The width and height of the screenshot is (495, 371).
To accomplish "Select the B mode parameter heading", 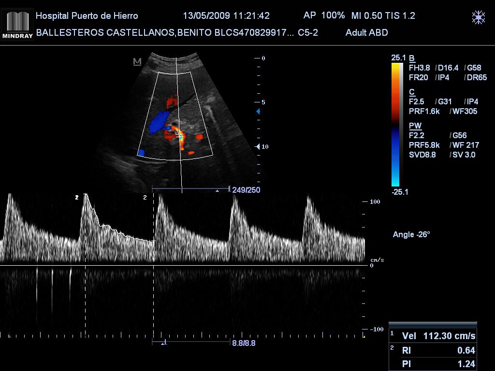I will pyautogui.click(x=412, y=58).
